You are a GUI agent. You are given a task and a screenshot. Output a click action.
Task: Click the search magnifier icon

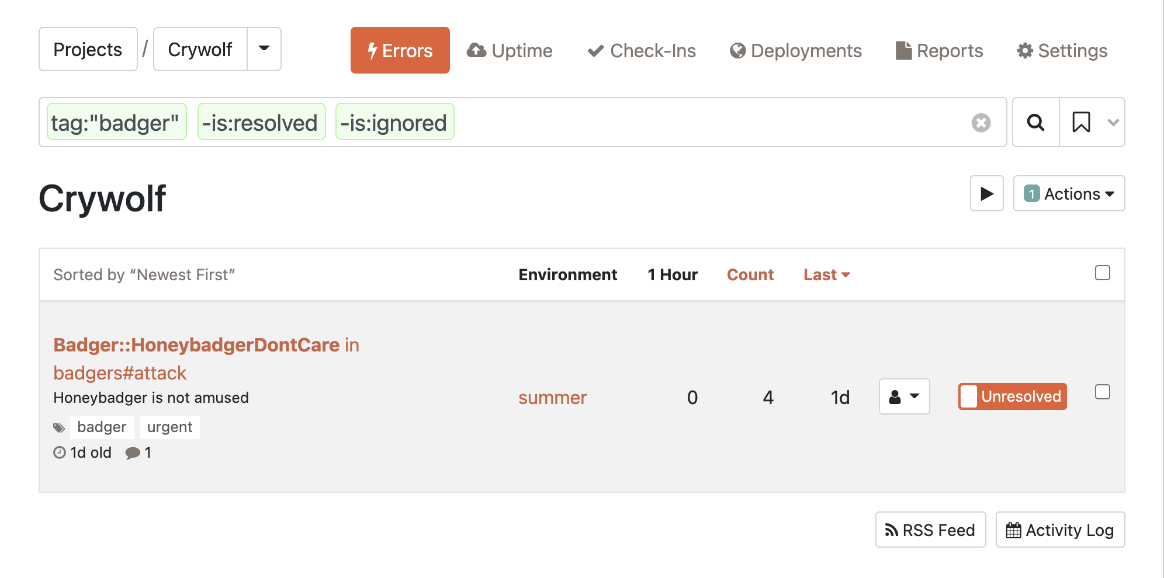click(x=1035, y=122)
